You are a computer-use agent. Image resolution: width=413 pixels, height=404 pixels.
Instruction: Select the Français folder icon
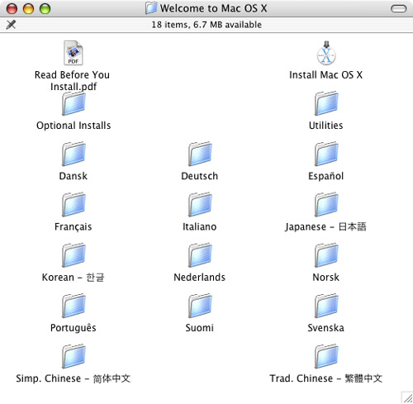click(74, 204)
